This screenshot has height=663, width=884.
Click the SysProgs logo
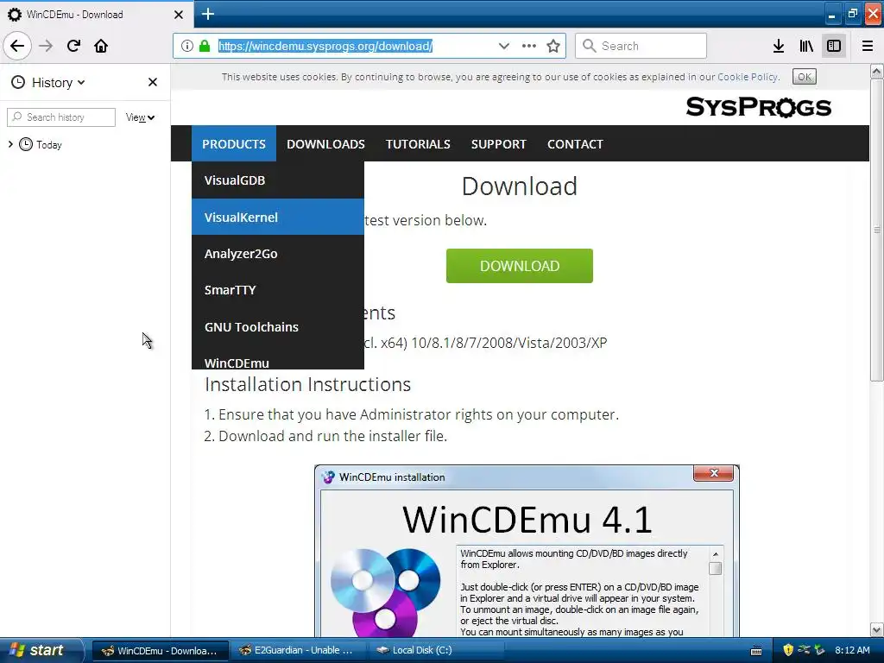coord(758,106)
